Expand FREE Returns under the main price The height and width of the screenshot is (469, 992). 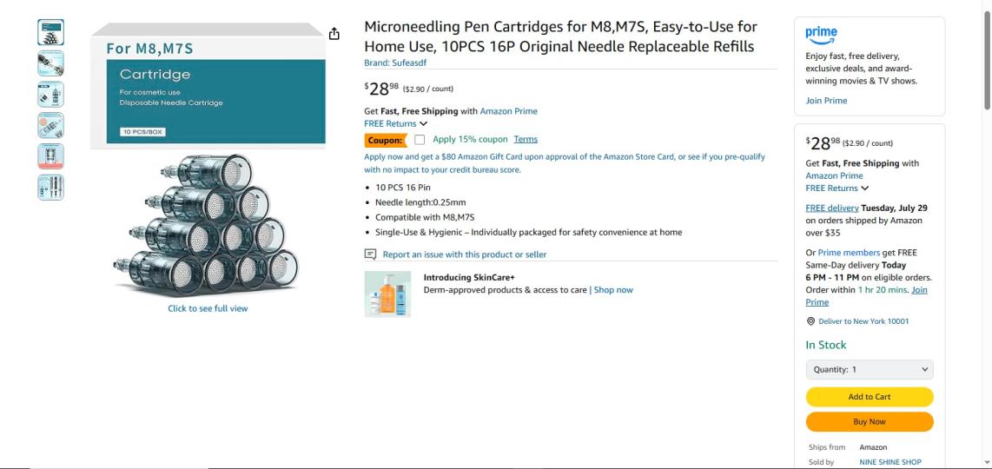[396, 123]
